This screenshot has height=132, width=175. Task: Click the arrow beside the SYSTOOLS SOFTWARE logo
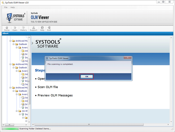[x=32, y=43]
